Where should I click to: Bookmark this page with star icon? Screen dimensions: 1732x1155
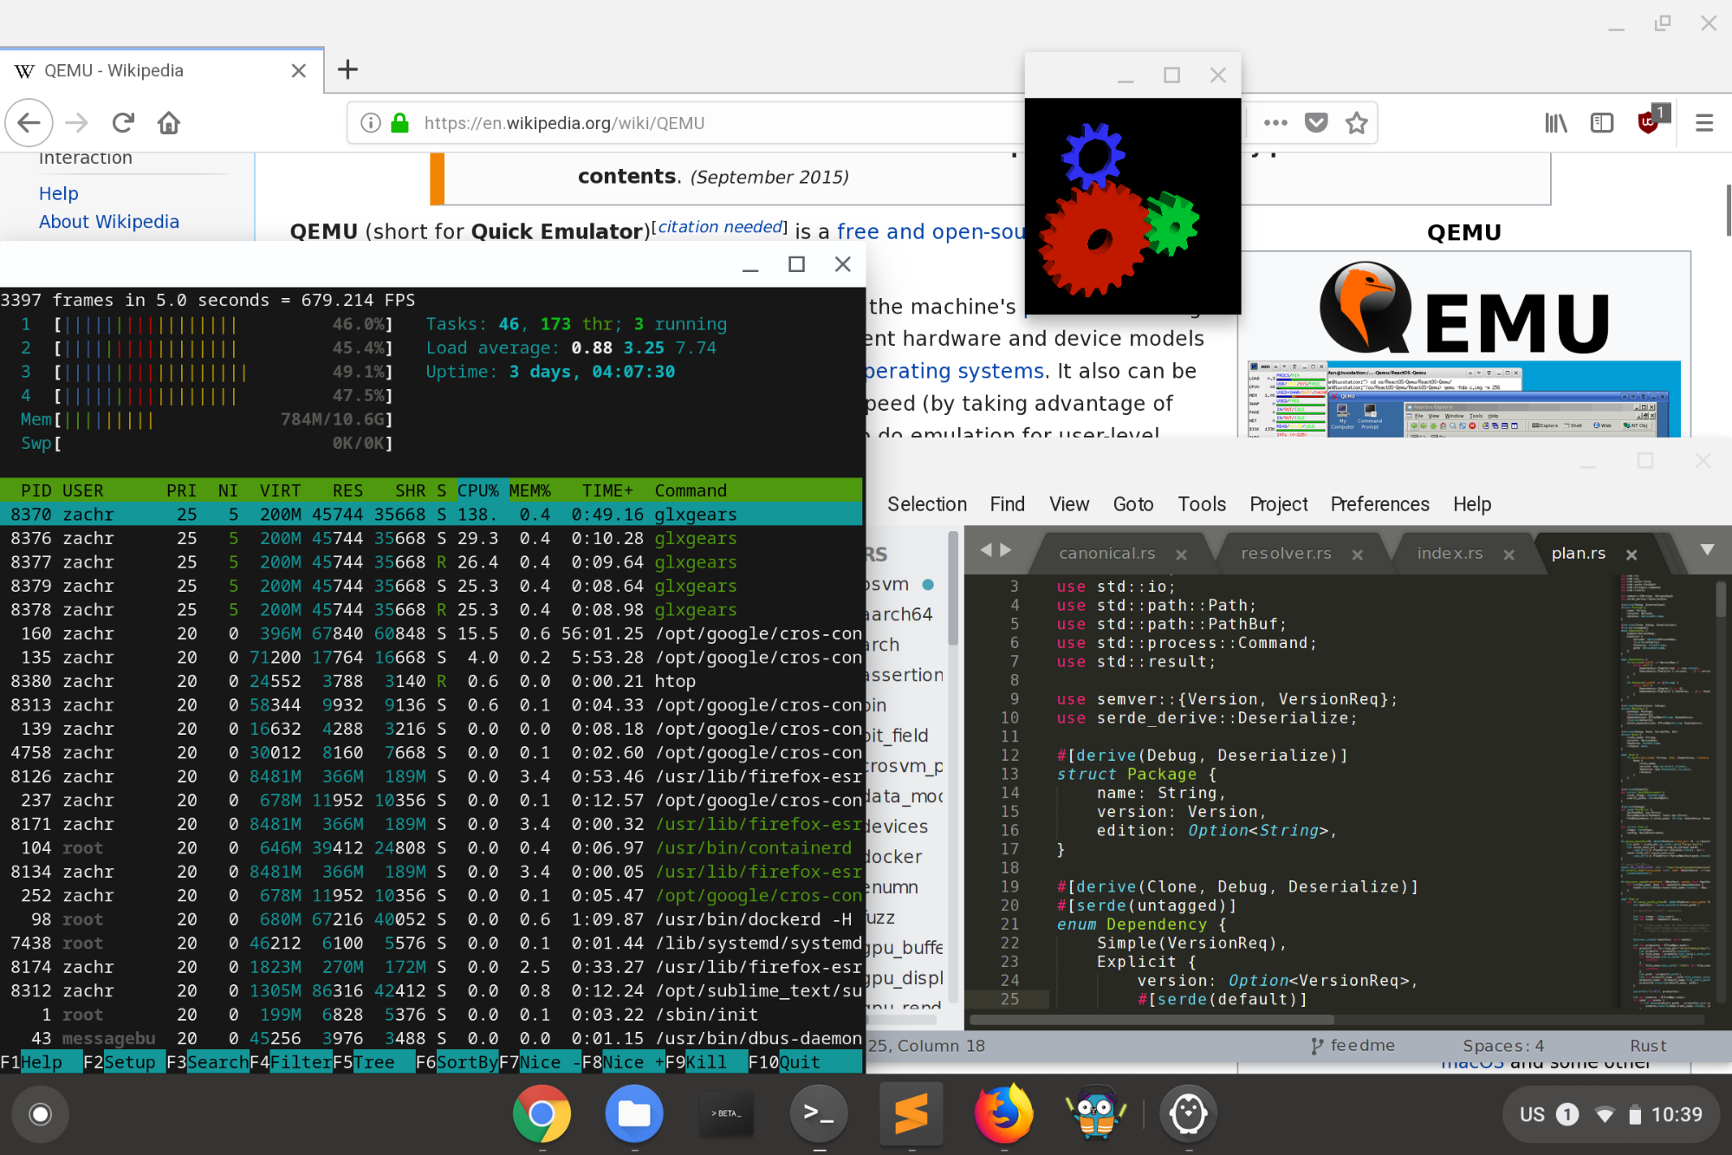coord(1356,123)
